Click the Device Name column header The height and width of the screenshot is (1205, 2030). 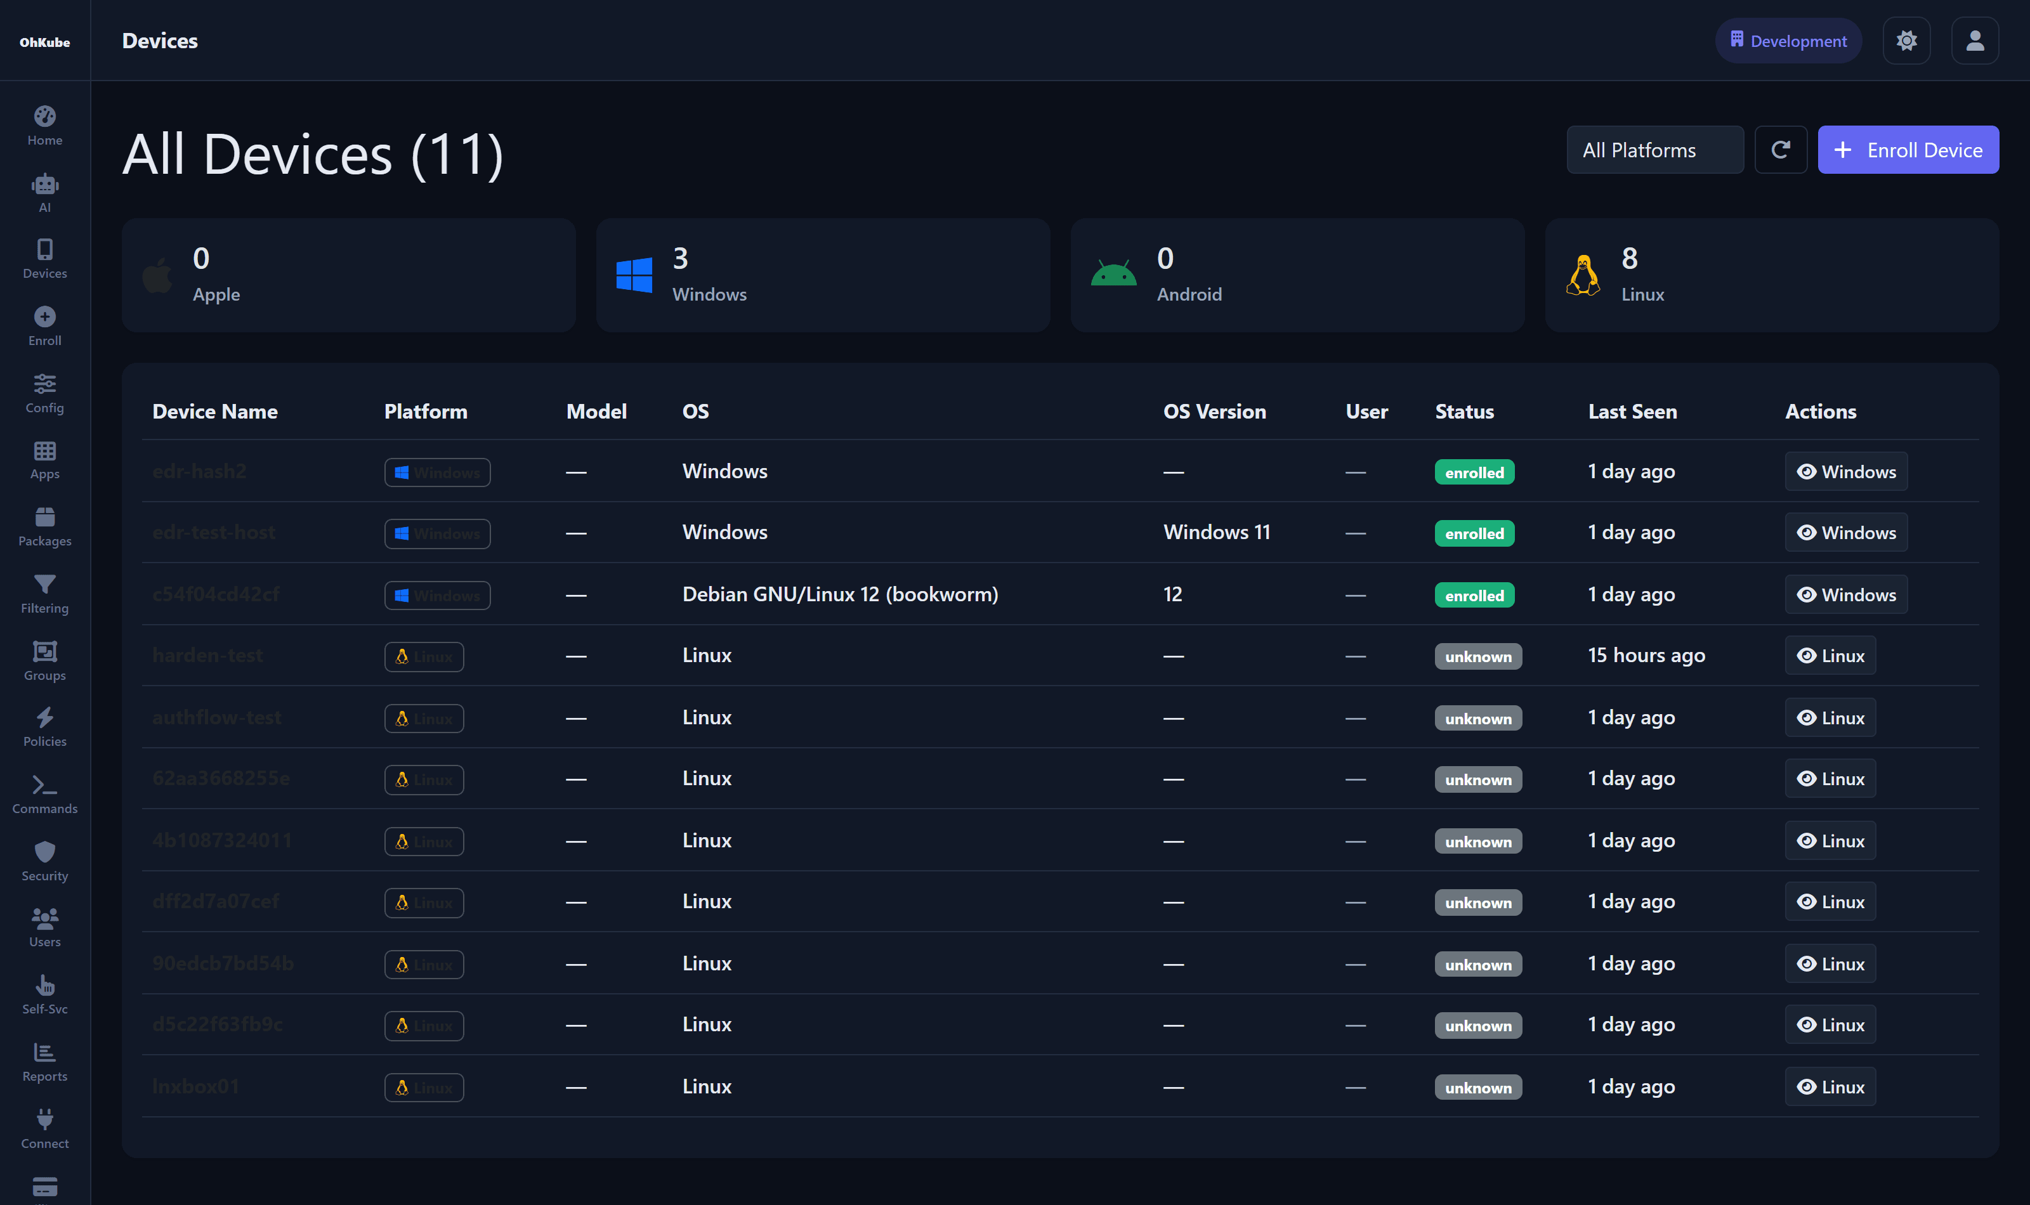[214, 412]
